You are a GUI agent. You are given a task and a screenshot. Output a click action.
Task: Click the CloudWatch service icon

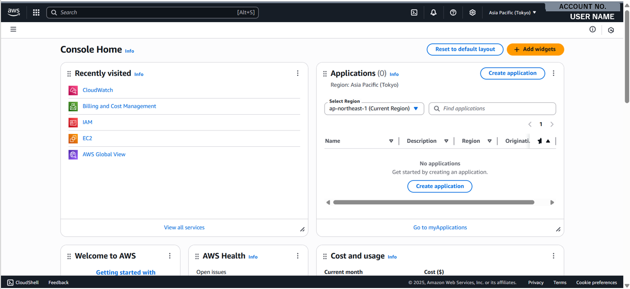(73, 90)
